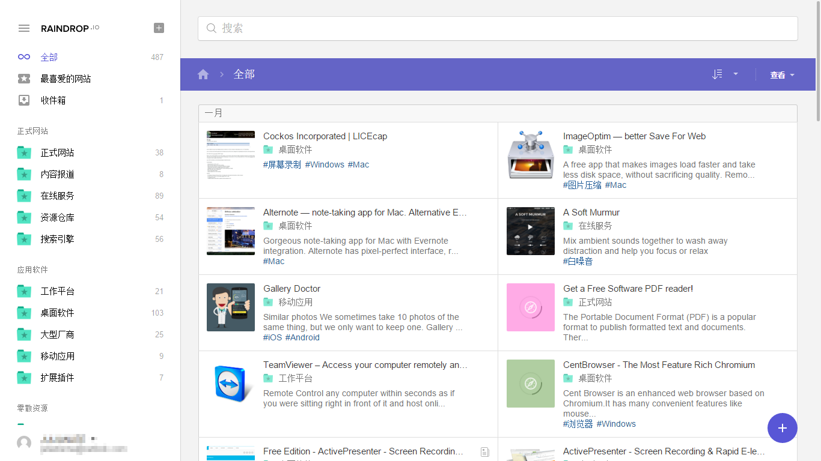Click 正式网站 folder icon under PDF reader
Image resolution: width=821 pixels, height=461 pixels.
point(568,302)
